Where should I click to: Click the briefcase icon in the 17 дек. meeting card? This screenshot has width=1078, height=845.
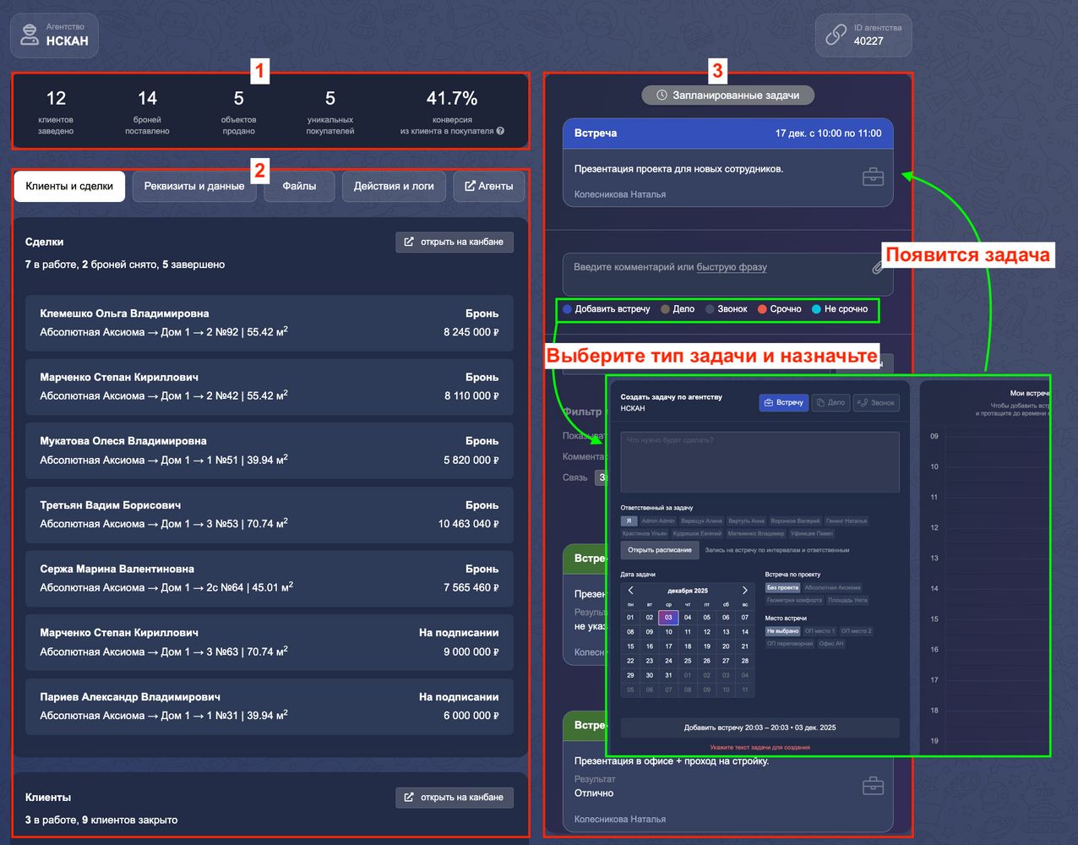(x=873, y=177)
